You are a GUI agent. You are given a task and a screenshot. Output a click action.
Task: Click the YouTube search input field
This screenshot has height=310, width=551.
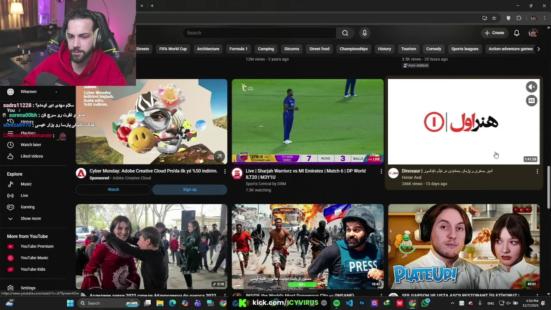coord(260,33)
